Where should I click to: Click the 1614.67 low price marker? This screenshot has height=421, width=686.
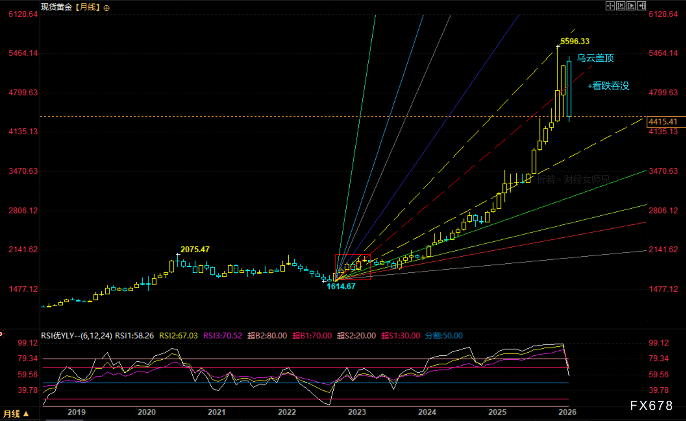point(341,287)
